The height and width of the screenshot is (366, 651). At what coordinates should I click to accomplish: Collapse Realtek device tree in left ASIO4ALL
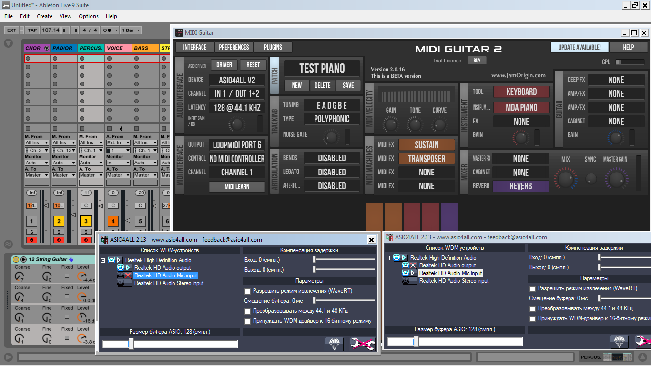point(103,260)
